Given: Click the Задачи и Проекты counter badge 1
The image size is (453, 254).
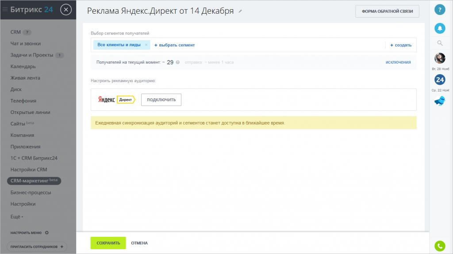Looking at the screenshot, I should click(x=60, y=55).
